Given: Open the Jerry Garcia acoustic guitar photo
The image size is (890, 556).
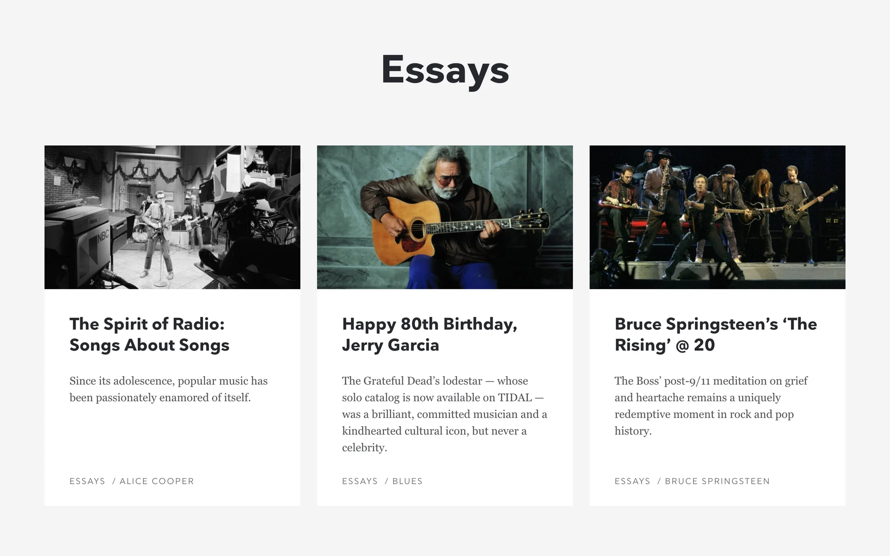Looking at the screenshot, I should (x=445, y=217).
